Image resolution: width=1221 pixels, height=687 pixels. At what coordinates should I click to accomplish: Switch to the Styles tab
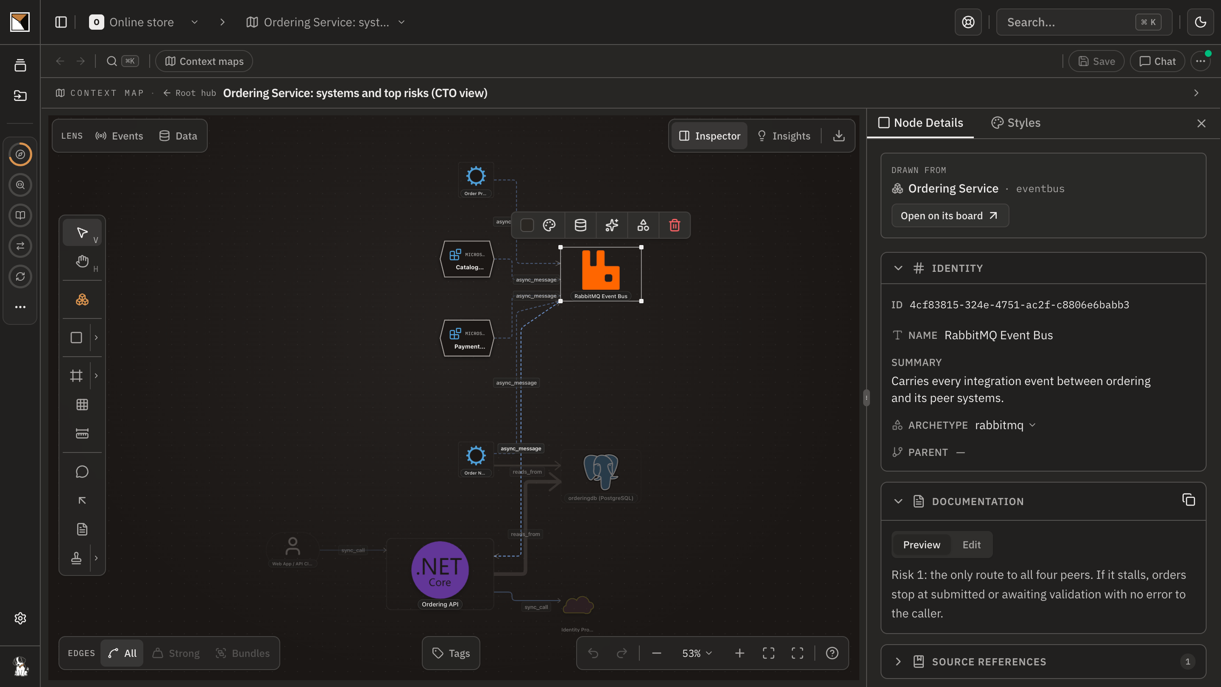(x=1016, y=123)
